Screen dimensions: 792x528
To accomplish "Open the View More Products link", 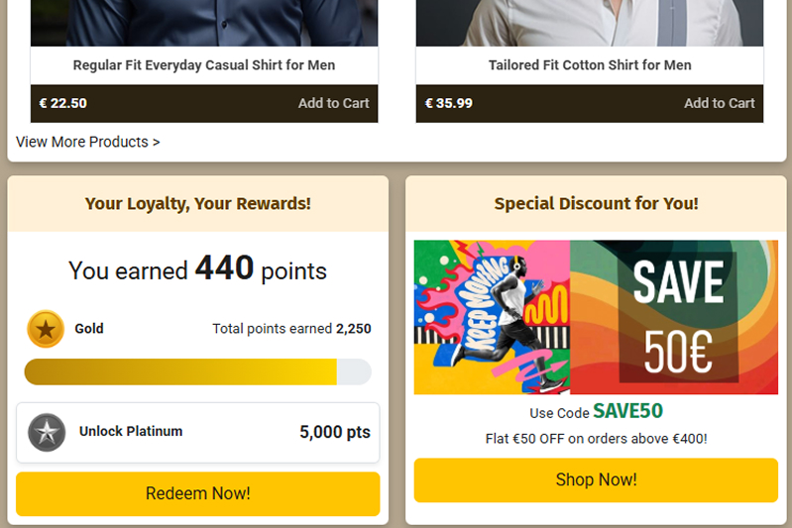I will pyautogui.click(x=87, y=142).
